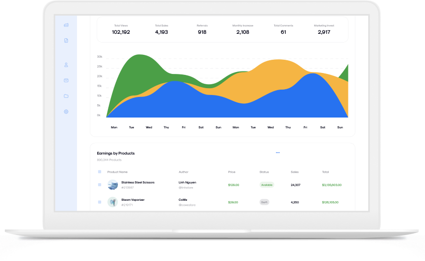Sort the table by Sales column header

coord(294,172)
